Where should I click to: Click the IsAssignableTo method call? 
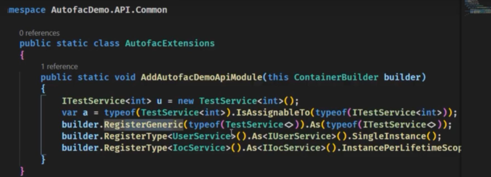coord(273,113)
